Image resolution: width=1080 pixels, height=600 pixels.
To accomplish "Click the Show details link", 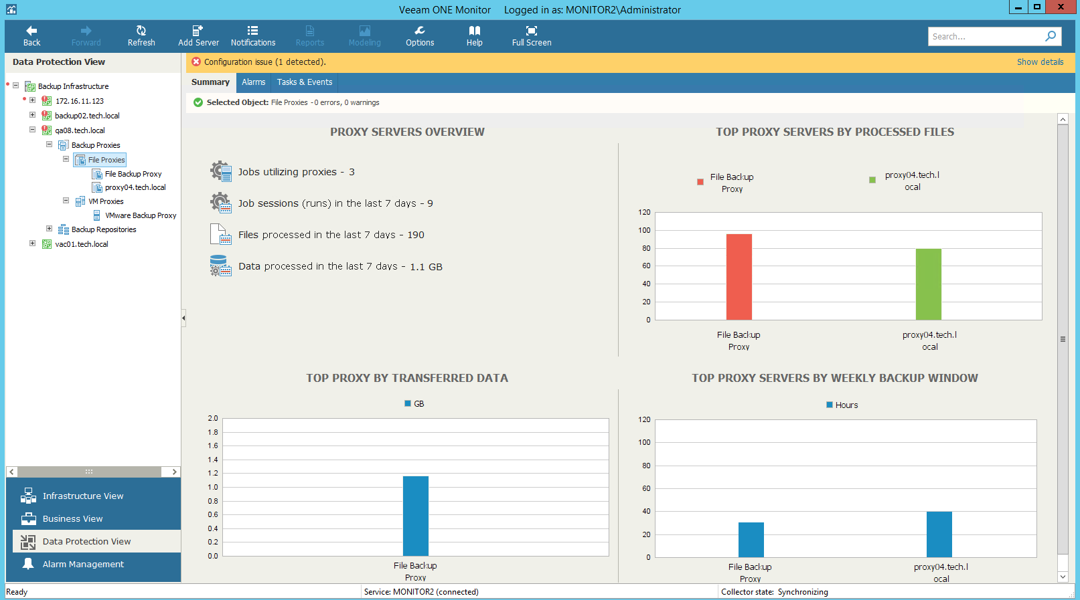I will tap(1040, 62).
